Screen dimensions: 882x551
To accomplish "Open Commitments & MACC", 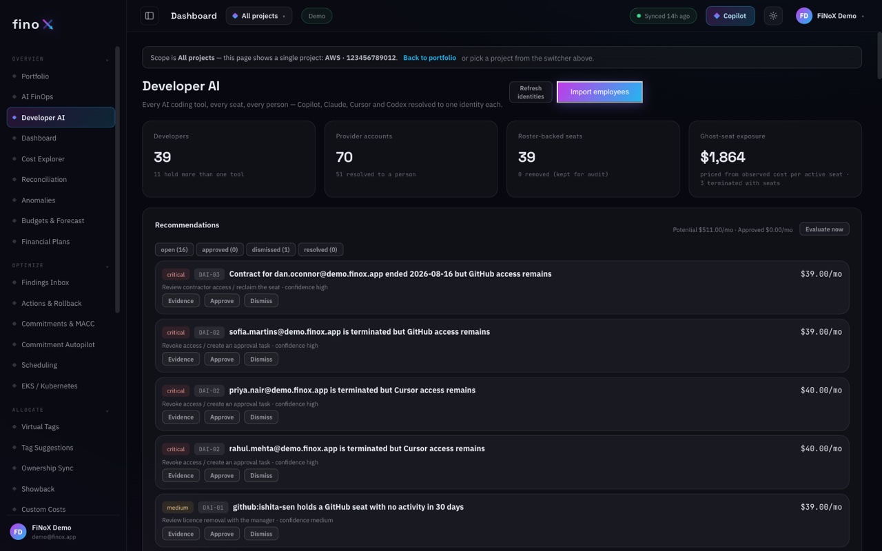I will coord(61,324).
